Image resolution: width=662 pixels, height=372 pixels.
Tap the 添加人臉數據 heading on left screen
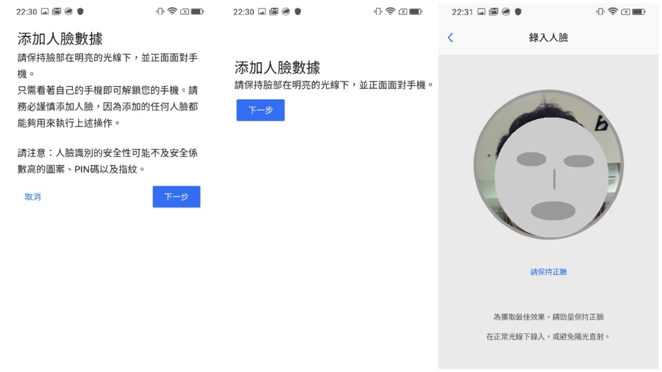coord(60,39)
